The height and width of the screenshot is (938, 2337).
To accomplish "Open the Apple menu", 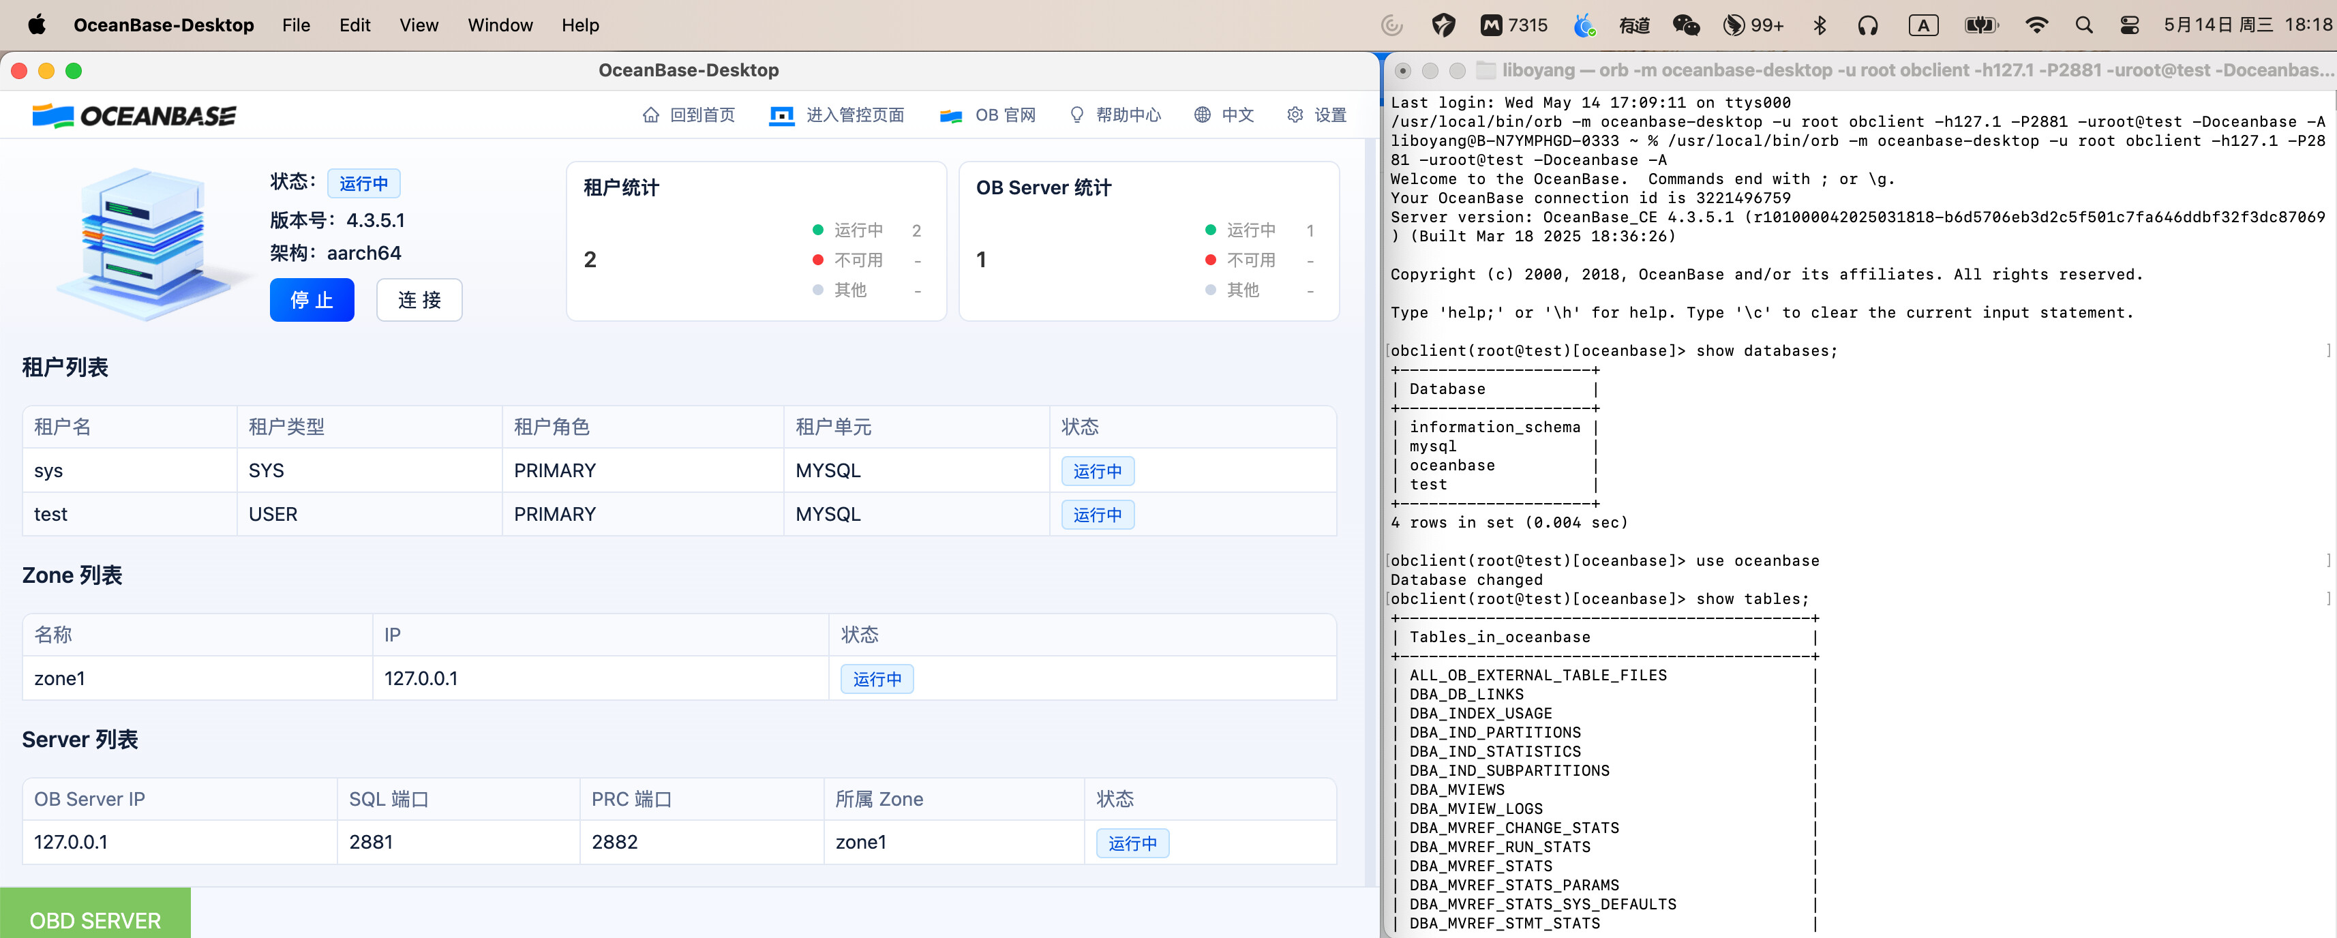I will click(36, 25).
